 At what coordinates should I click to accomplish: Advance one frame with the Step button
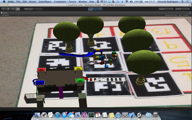point(100,9)
